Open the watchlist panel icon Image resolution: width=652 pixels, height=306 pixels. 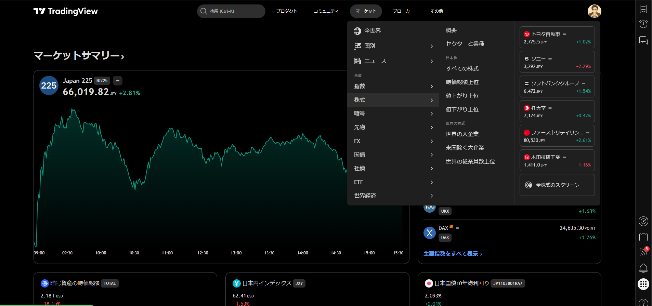click(643, 9)
